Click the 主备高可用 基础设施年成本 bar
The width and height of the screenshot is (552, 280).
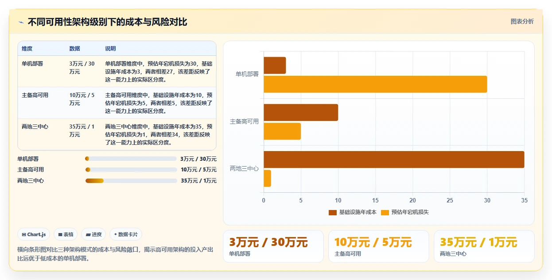click(301, 113)
